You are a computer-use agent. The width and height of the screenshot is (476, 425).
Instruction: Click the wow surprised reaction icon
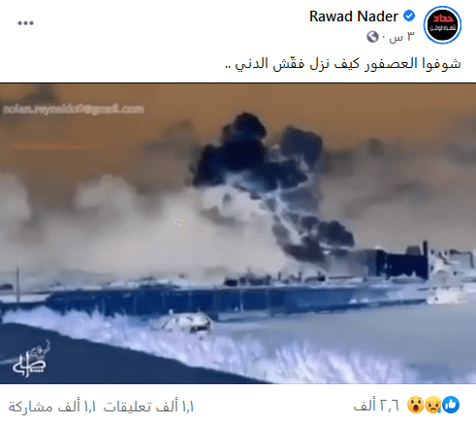416,405
